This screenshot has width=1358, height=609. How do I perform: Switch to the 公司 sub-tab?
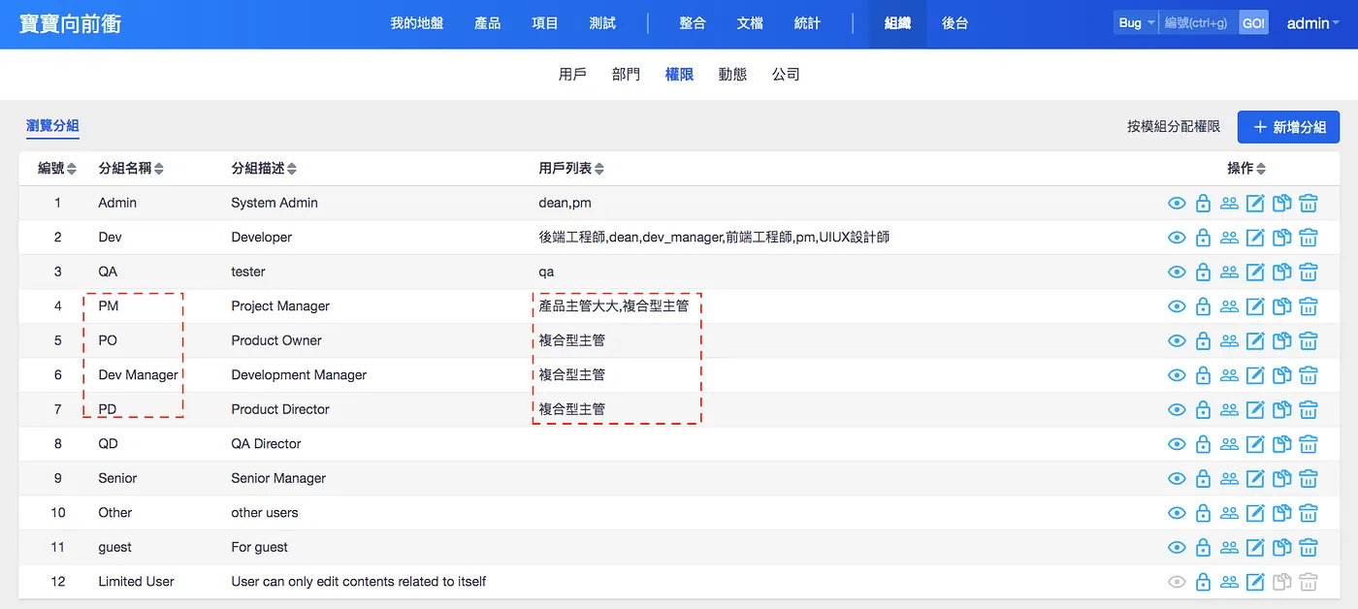click(x=786, y=75)
